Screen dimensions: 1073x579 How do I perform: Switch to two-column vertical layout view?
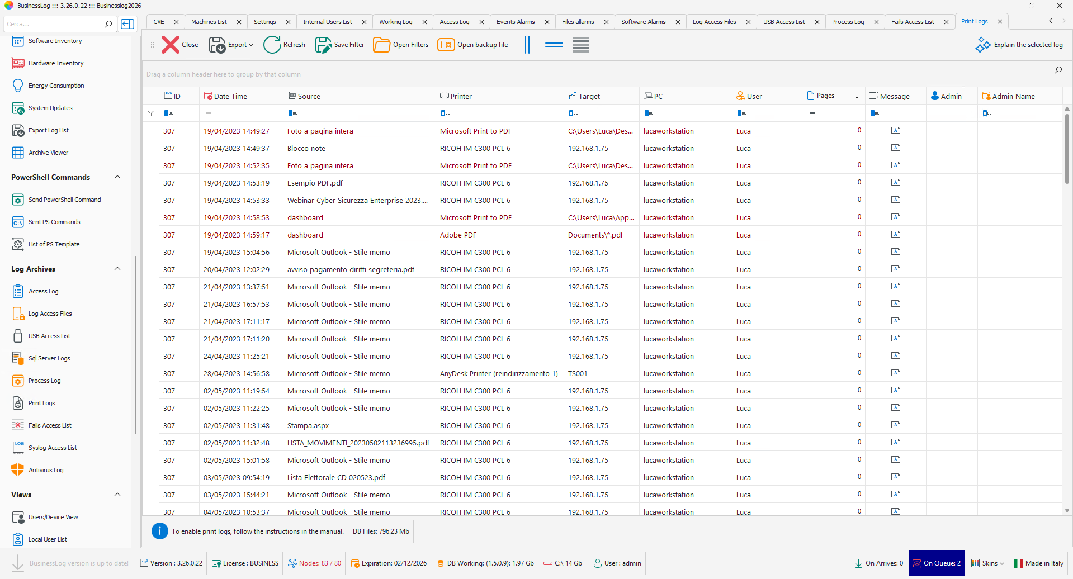(527, 45)
